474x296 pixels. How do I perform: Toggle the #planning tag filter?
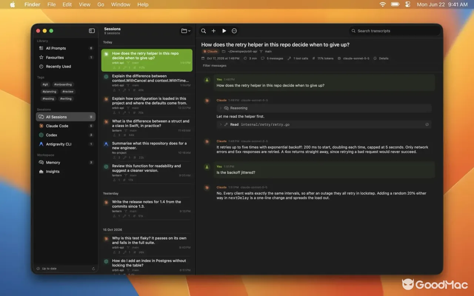(x=49, y=91)
